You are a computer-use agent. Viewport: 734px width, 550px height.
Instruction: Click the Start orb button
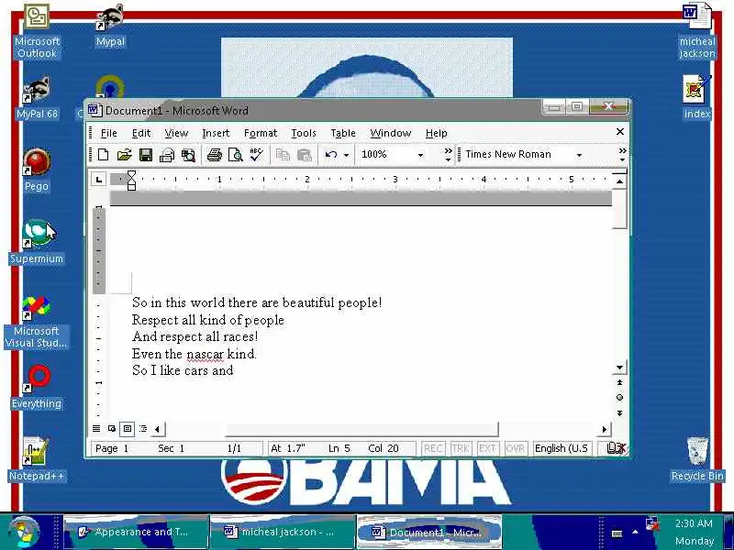point(25,533)
